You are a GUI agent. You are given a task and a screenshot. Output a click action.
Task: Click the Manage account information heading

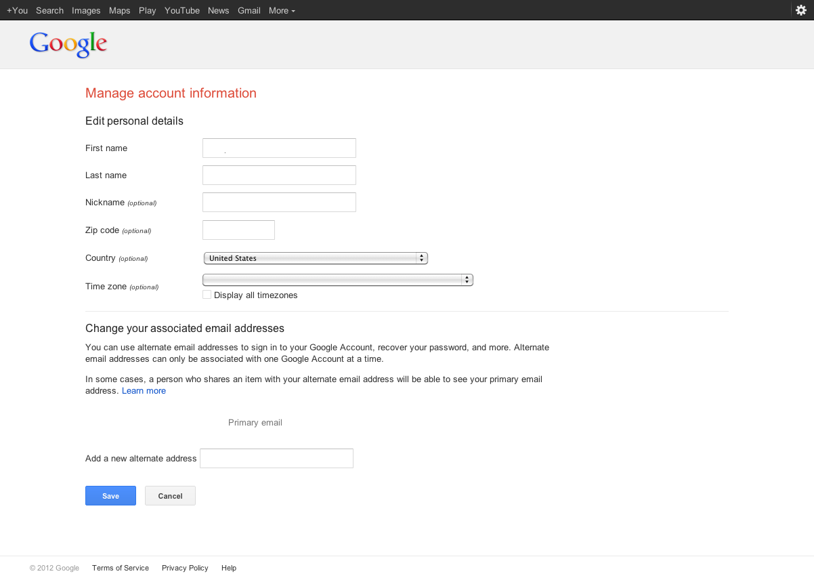[x=171, y=93]
